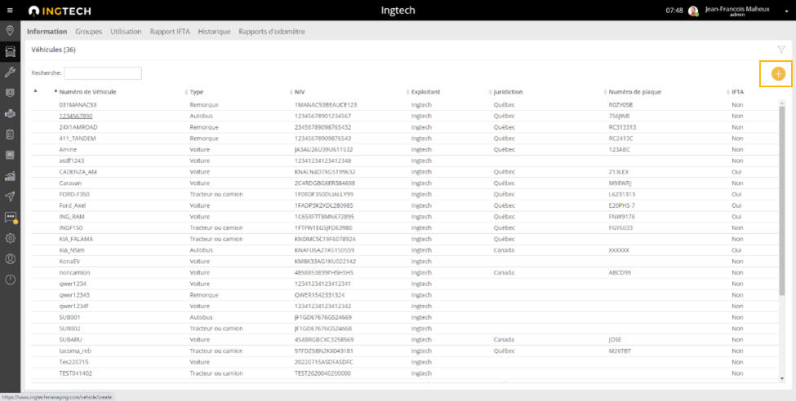The image size is (796, 401).
Task: Click the paper plane icon in sidebar
Action: tap(10, 196)
